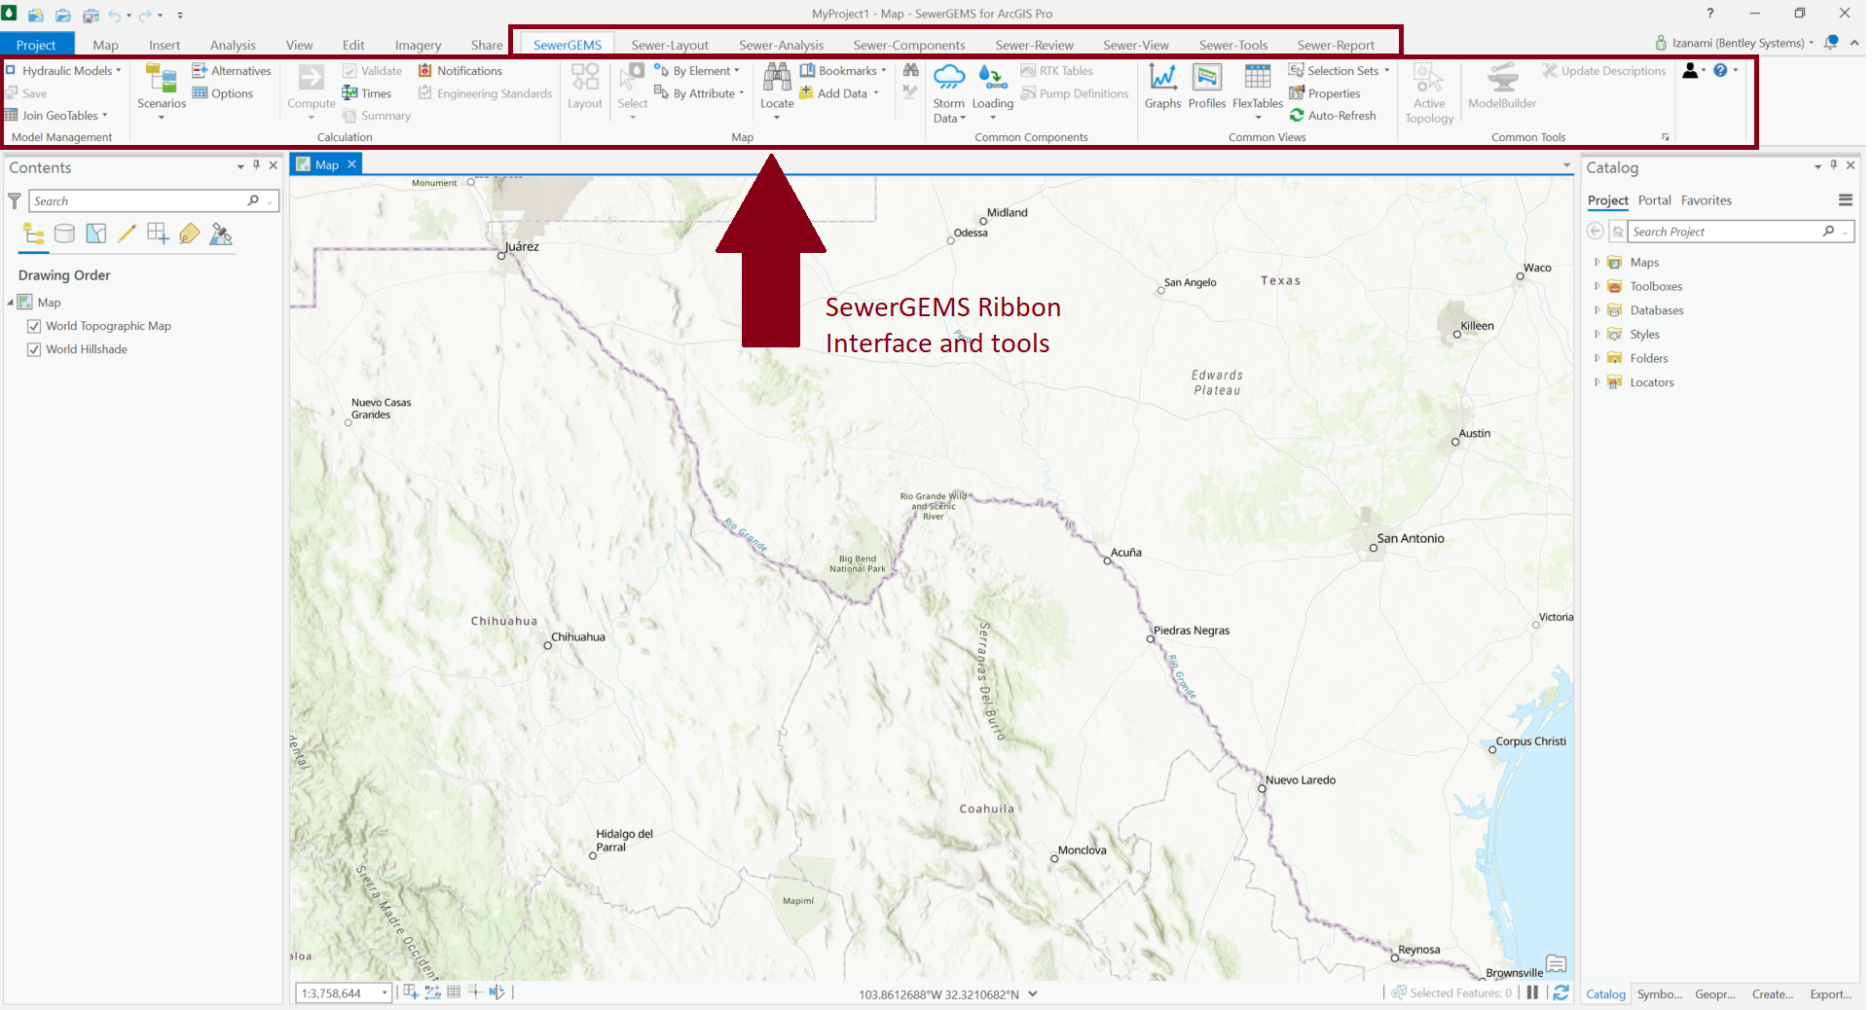Screen dimensions: 1873x1010
Task: Open the Sewer-Components tab
Action: click(909, 45)
